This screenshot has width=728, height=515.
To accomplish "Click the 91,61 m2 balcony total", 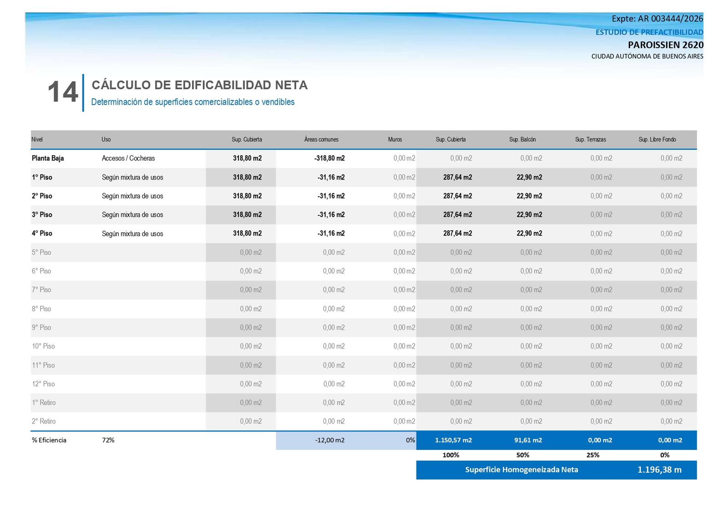I will click(x=528, y=440).
